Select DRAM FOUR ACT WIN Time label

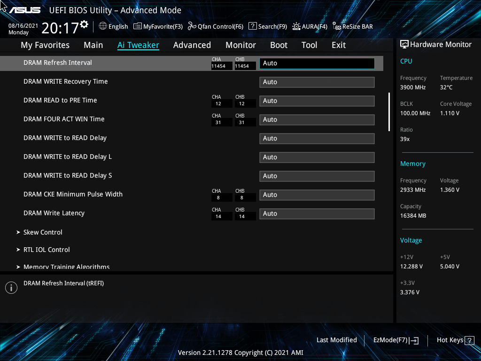pos(64,119)
